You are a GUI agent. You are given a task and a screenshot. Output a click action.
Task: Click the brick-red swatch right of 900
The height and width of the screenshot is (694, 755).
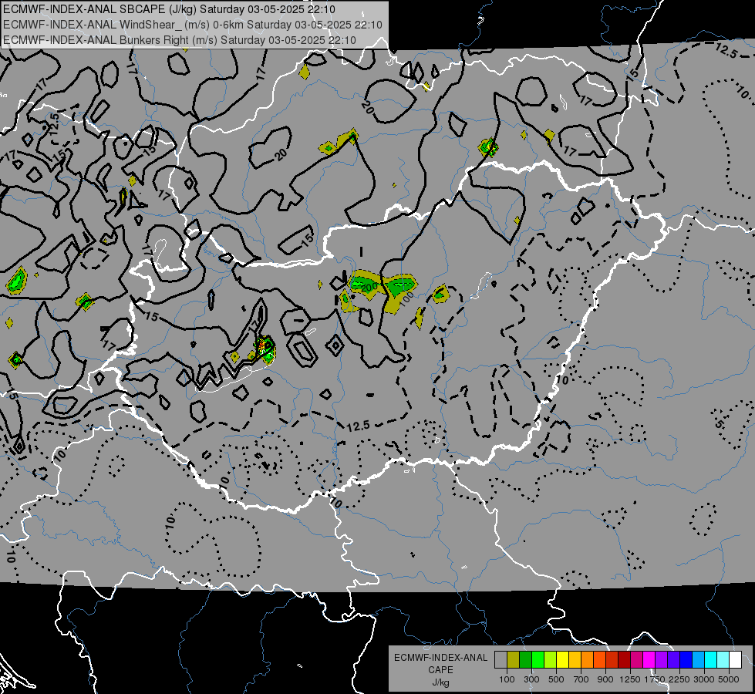point(612,660)
